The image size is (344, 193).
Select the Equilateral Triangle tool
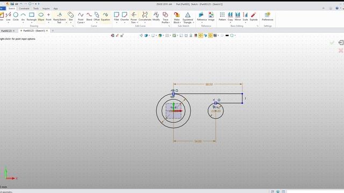[188, 18]
